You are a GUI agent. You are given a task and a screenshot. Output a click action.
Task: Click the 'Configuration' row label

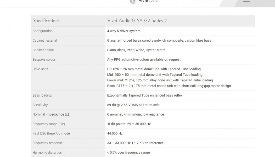pyautogui.click(x=42, y=31)
